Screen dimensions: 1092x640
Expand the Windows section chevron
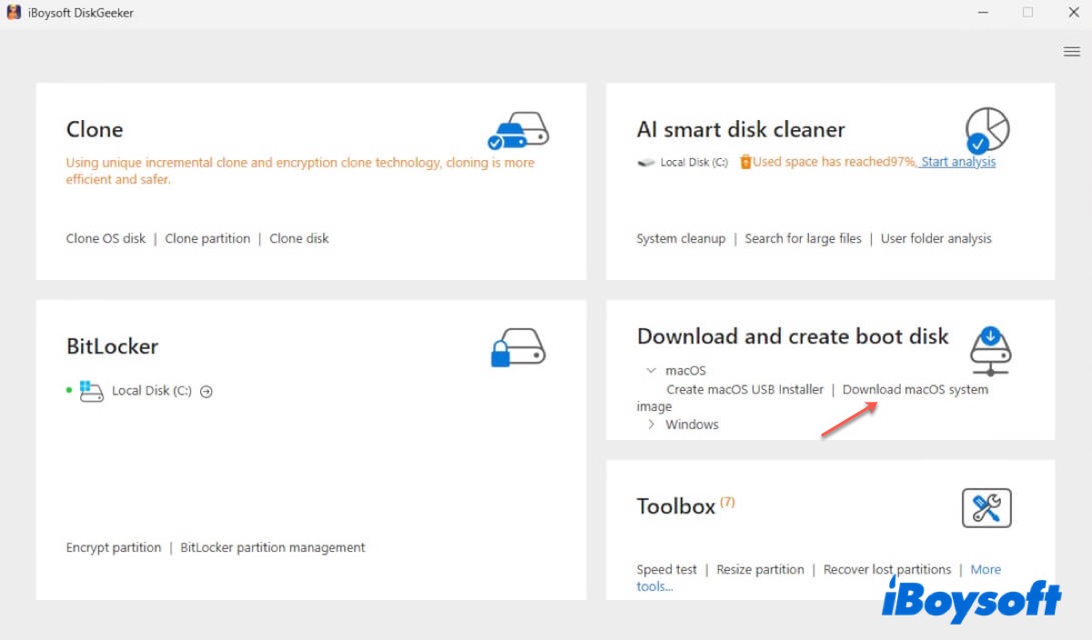point(652,425)
